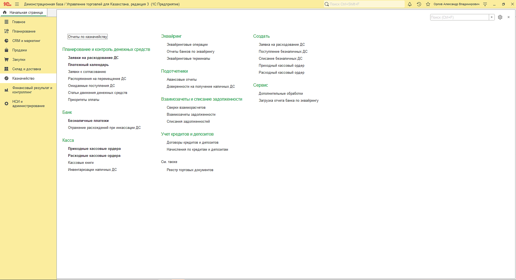Open Сверки взаиморасчетов

[186, 107]
